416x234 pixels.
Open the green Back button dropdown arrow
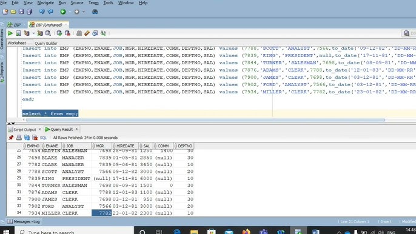tap(70, 12)
